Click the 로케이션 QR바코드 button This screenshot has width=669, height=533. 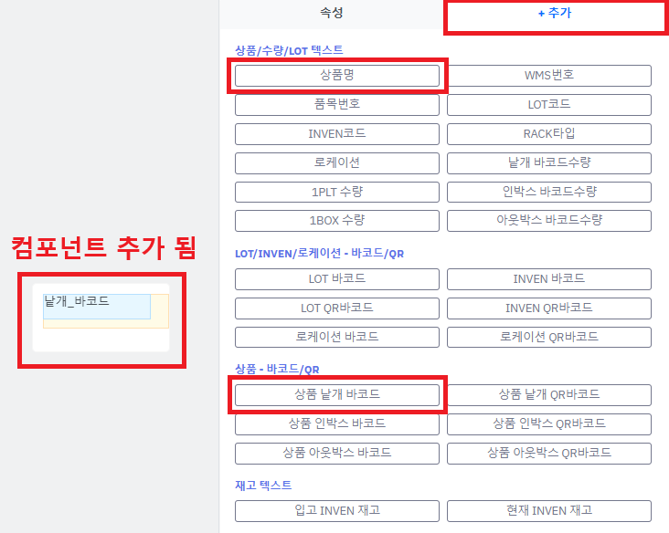click(x=548, y=336)
